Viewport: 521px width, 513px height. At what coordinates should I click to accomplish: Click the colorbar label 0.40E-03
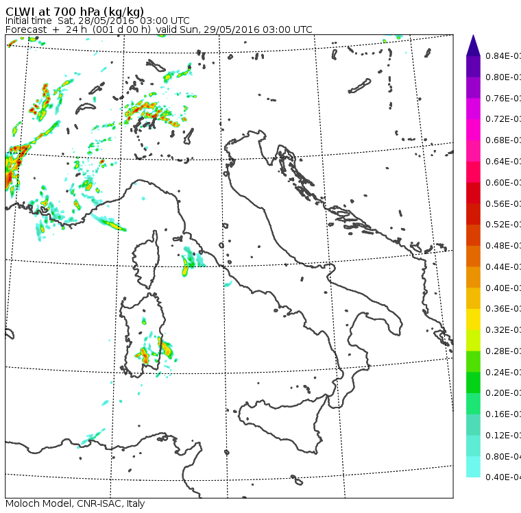coord(503,288)
